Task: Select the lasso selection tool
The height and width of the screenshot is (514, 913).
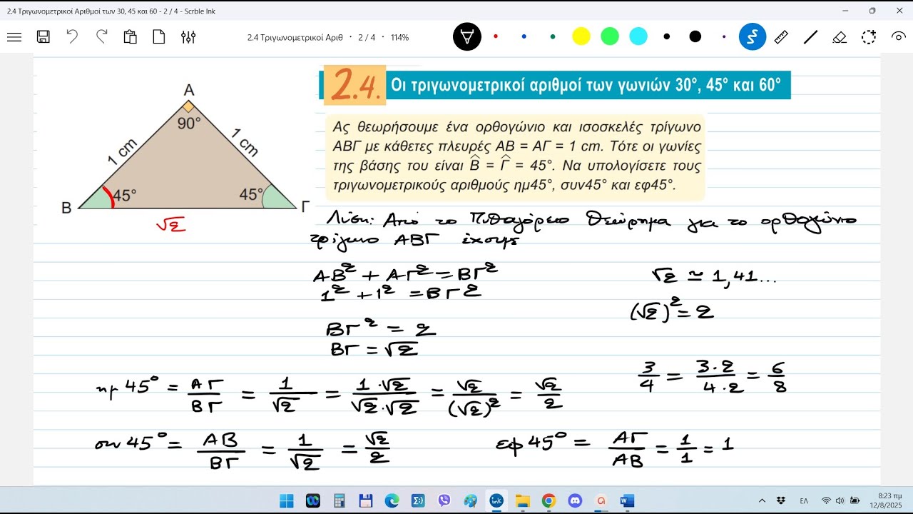Action: [x=869, y=37]
